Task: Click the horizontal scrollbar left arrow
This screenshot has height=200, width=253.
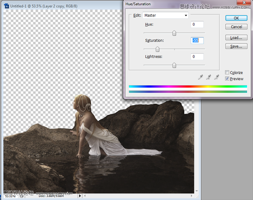Action: click(x=85, y=196)
